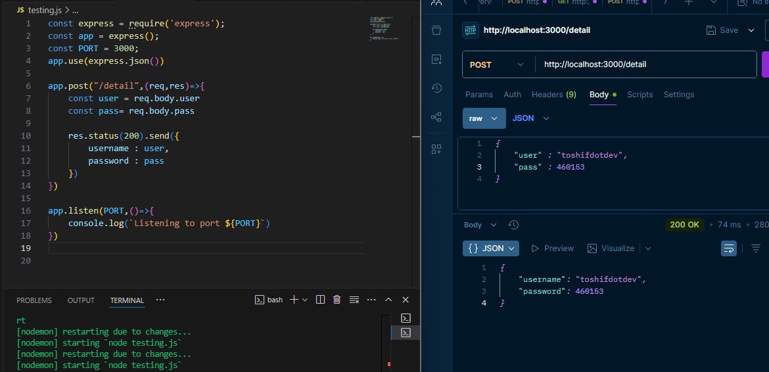Click the filter response icon
Viewport: 769px width, 372px height.
[756, 248]
